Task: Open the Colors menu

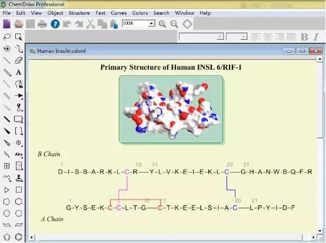Action: (x=140, y=13)
